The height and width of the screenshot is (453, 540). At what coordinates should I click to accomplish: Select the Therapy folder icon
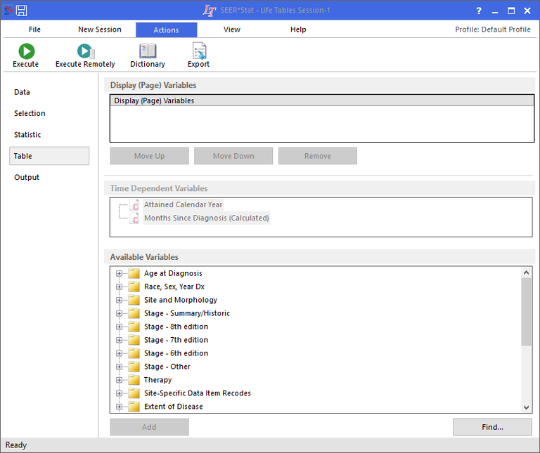point(134,380)
